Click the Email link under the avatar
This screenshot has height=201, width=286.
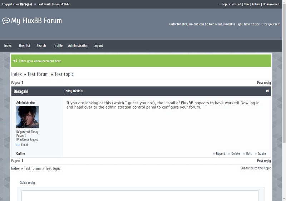pyautogui.click(x=24, y=145)
